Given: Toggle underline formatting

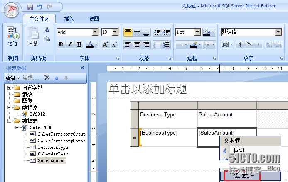Looking at the screenshot, I should pyautogui.click(x=79, y=44).
